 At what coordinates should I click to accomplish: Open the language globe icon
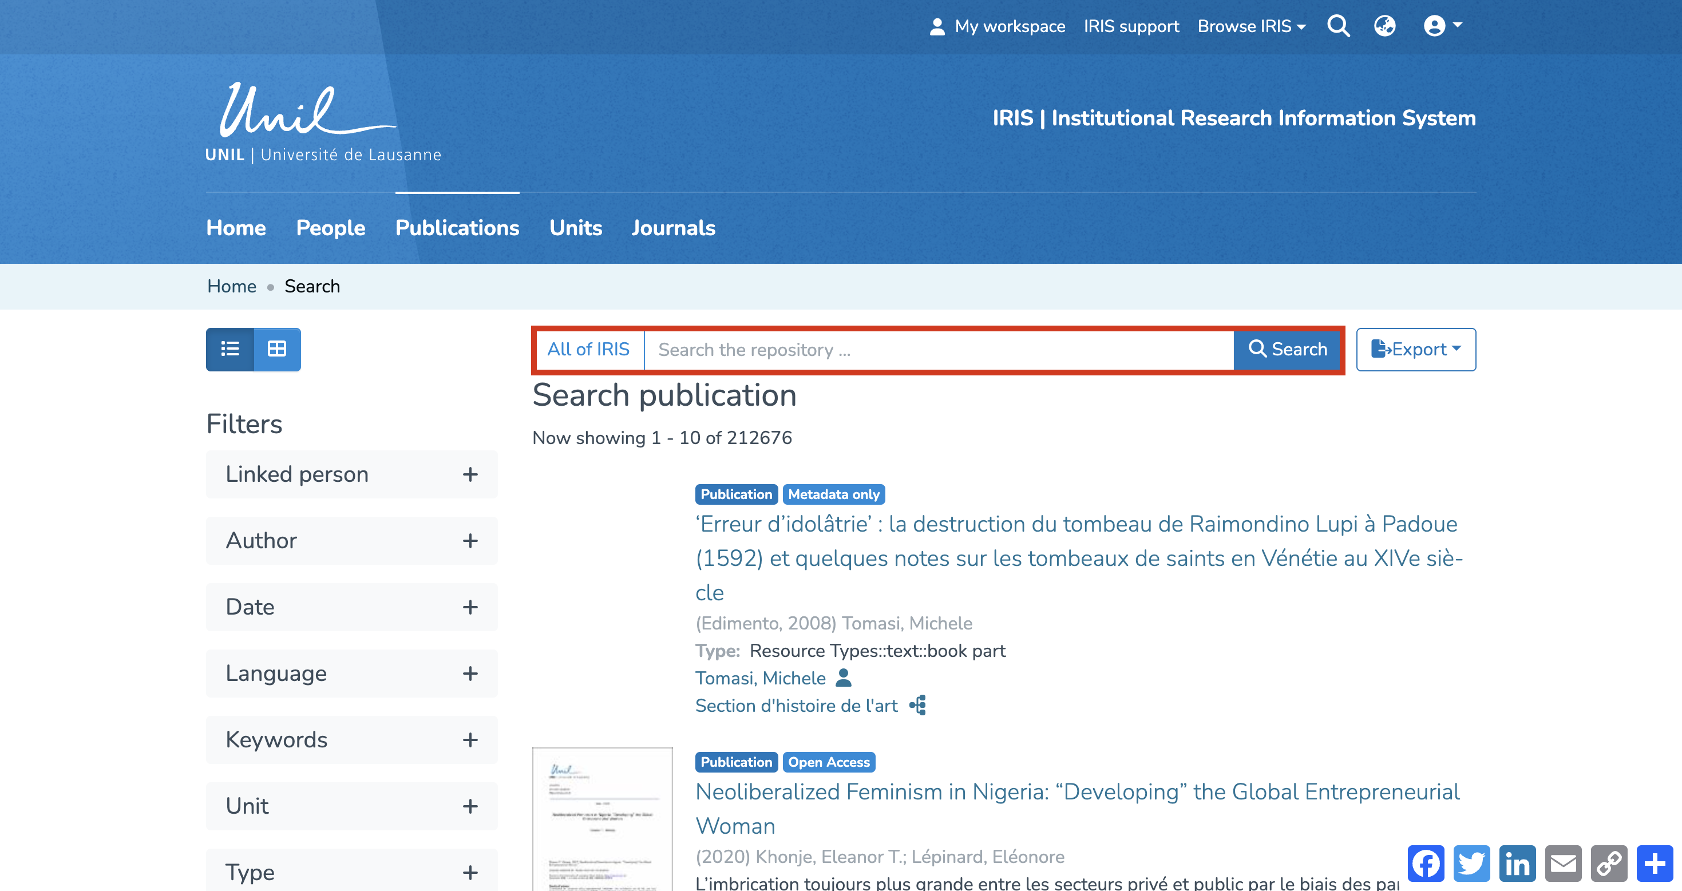[x=1384, y=26]
